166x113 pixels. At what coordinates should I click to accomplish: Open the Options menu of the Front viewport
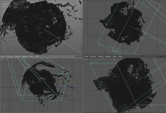[108, 57]
